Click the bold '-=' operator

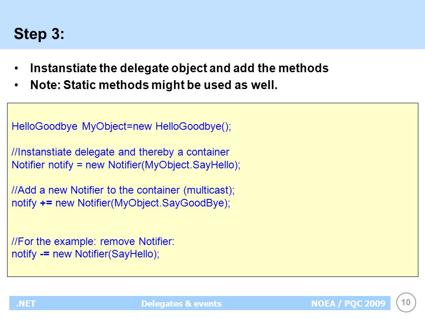(x=45, y=254)
